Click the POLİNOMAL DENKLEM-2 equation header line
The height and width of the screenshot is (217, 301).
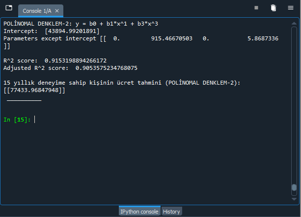[81, 24]
